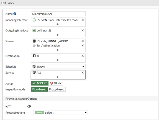159x120 pixels.
Task: Remove SSLVPN_TUNNEL_ADDR1 from Source
Action: tap(83, 41)
